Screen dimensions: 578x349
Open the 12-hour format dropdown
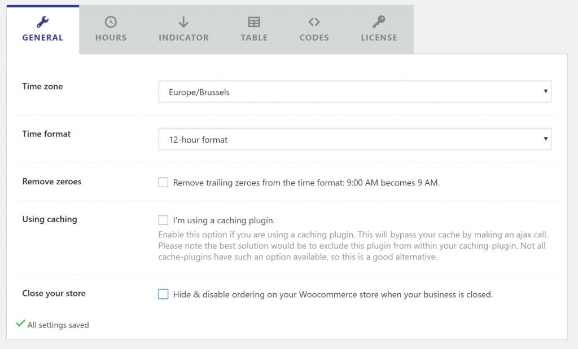coord(354,139)
